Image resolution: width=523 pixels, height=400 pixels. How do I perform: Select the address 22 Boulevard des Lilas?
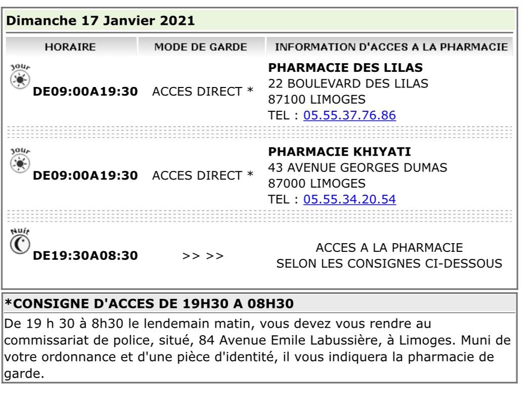tap(348, 83)
